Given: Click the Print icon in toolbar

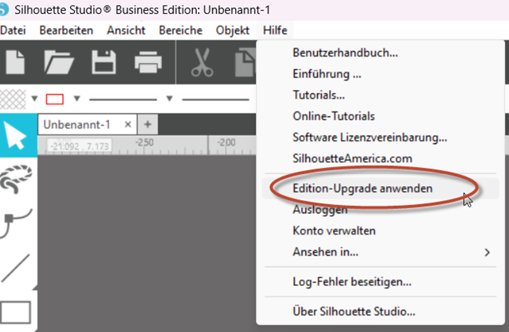Looking at the screenshot, I should pyautogui.click(x=148, y=62).
